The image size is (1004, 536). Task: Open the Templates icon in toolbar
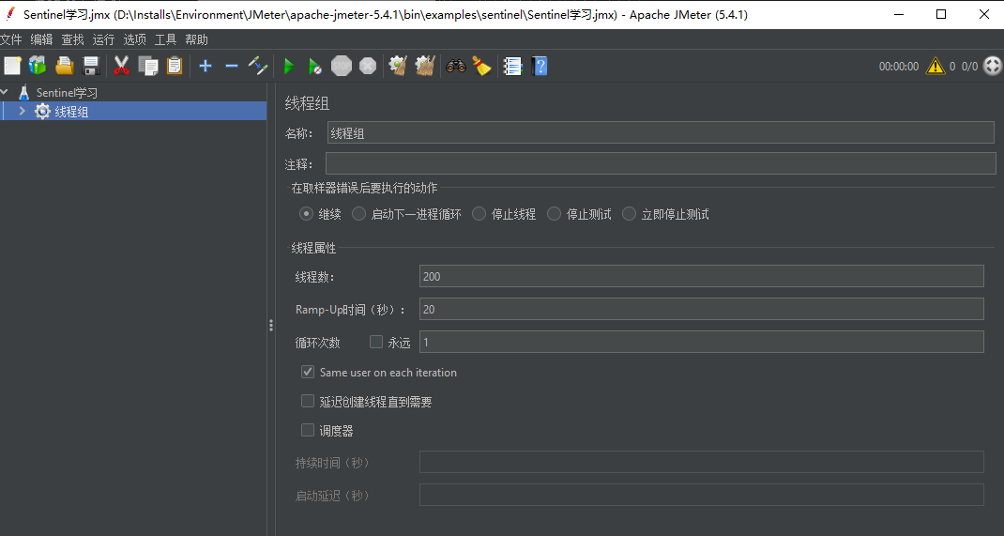[38, 66]
